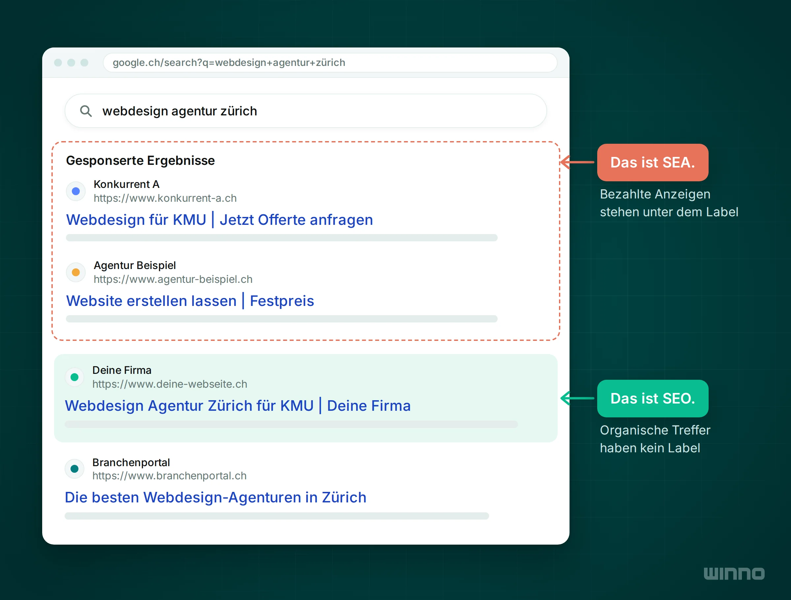Open 'Webdesign für KMU | Jetzt Offerte anfragen'
The width and height of the screenshot is (791, 600).
220,220
